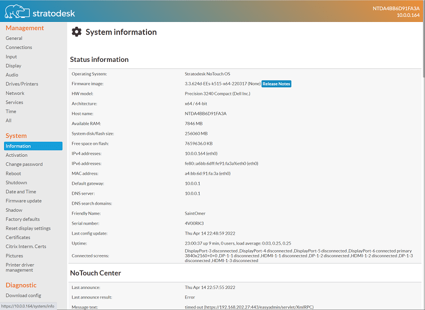Show All management settings
This screenshot has width=425, height=310.
(x=8, y=120)
